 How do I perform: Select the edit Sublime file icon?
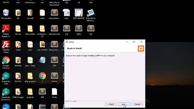(x=55, y=60)
